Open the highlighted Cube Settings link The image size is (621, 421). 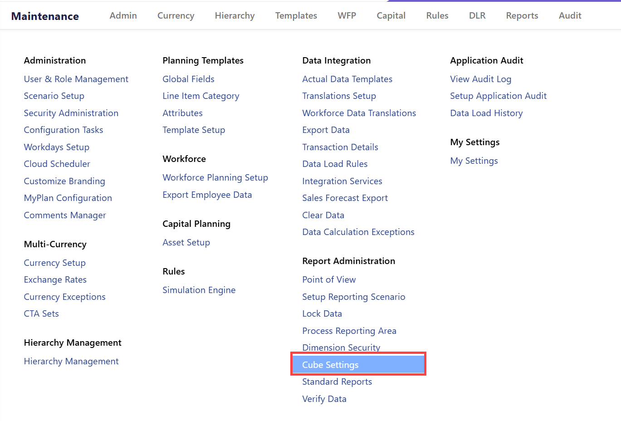tap(330, 365)
